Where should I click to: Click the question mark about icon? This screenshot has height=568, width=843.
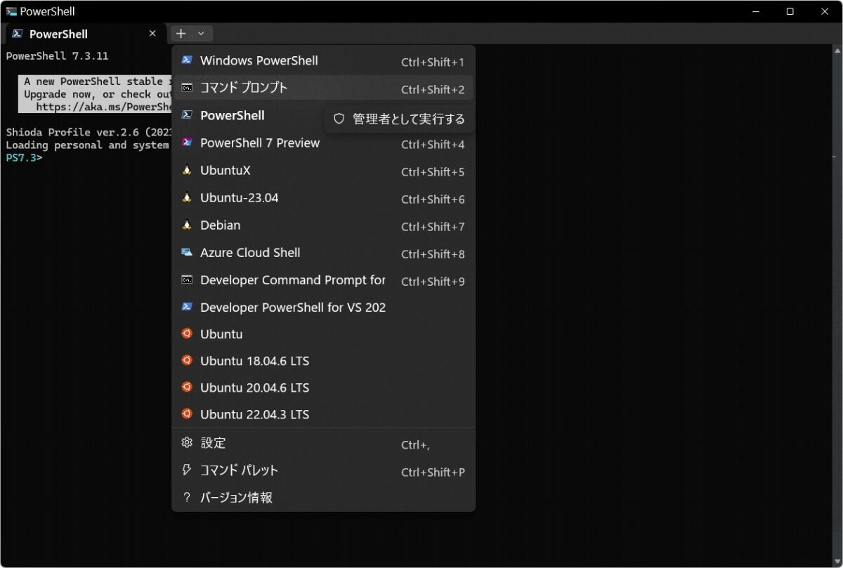187,498
